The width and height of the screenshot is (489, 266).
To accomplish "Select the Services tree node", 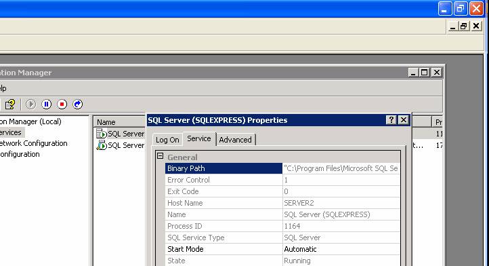I will point(12,132).
